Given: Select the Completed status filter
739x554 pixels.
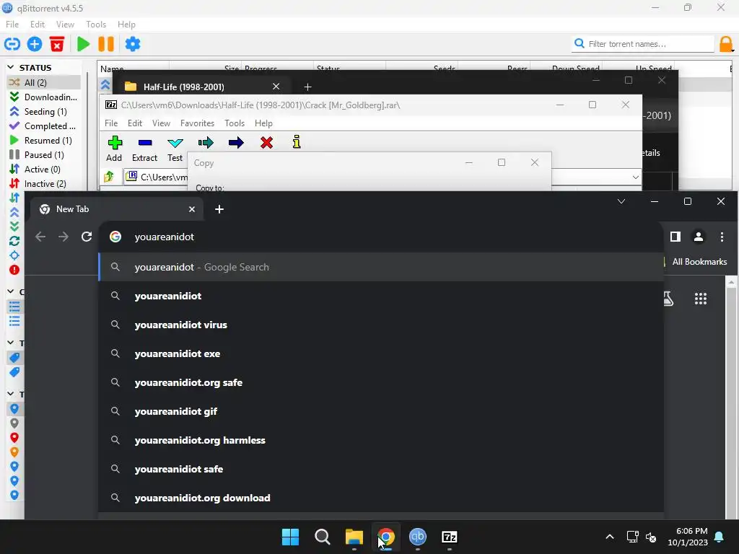Looking at the screenshot, I should pyautogui.click(x=43, y=126).
